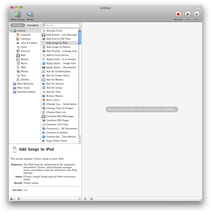Select Internet category icon

[x=18, y=51]
